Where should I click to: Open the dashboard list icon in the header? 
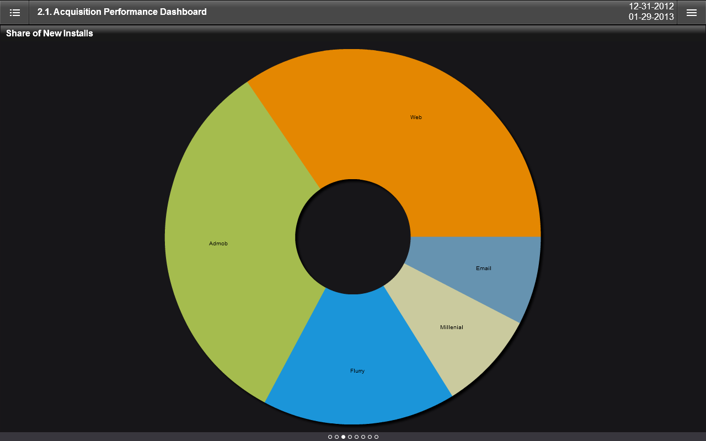point(15,12)
